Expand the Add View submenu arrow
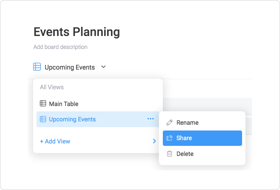This screenshot has width=280, height=190. click(x=155, y=141)
